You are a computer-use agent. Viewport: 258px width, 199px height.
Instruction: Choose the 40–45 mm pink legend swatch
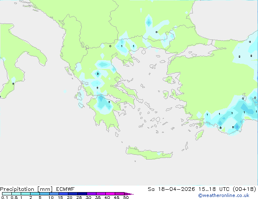coord(110,194)
